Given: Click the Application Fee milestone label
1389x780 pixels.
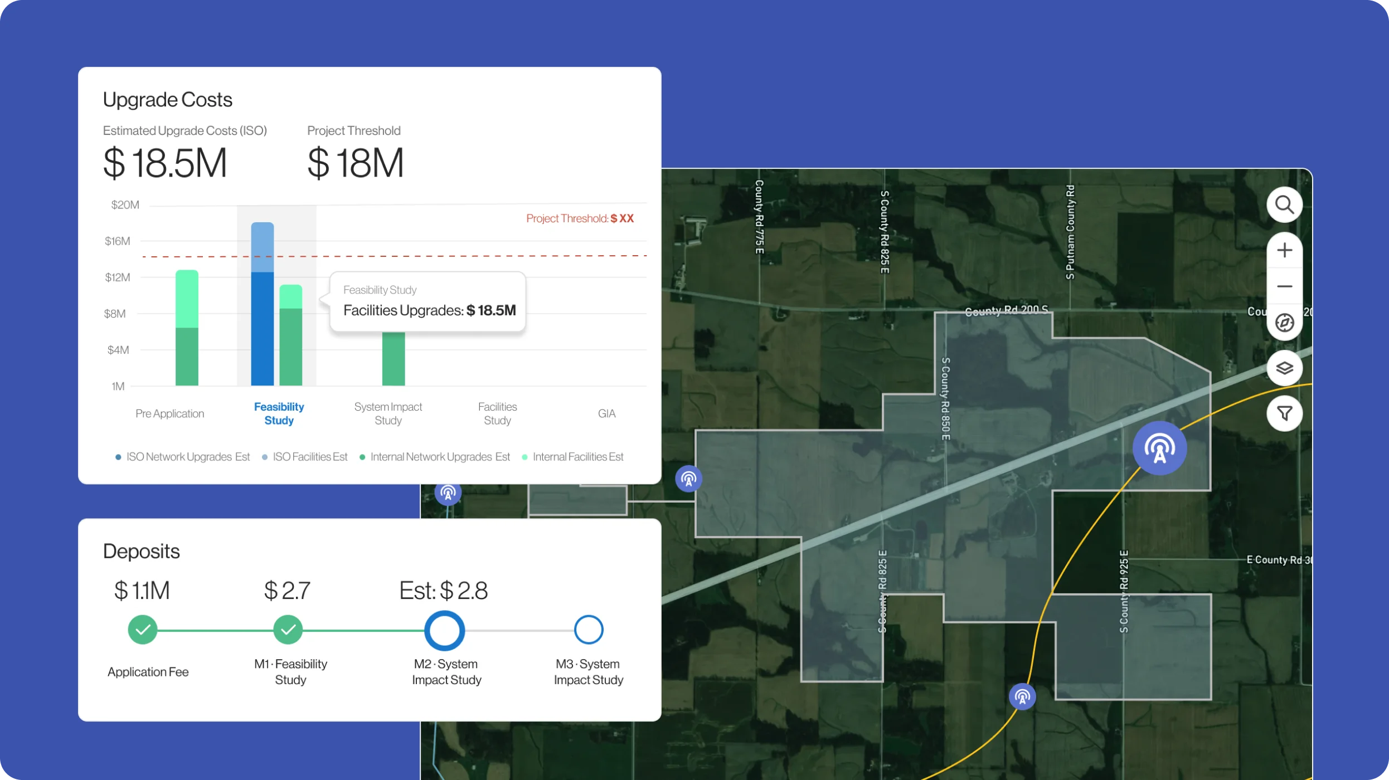Looking at the screenshot, I should click(148, 672).
